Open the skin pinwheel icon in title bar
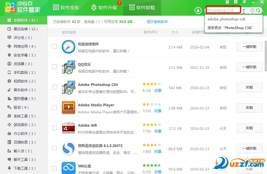Viewport: 267px width, 174px height. pyautogui.click(x=236, y=2)
